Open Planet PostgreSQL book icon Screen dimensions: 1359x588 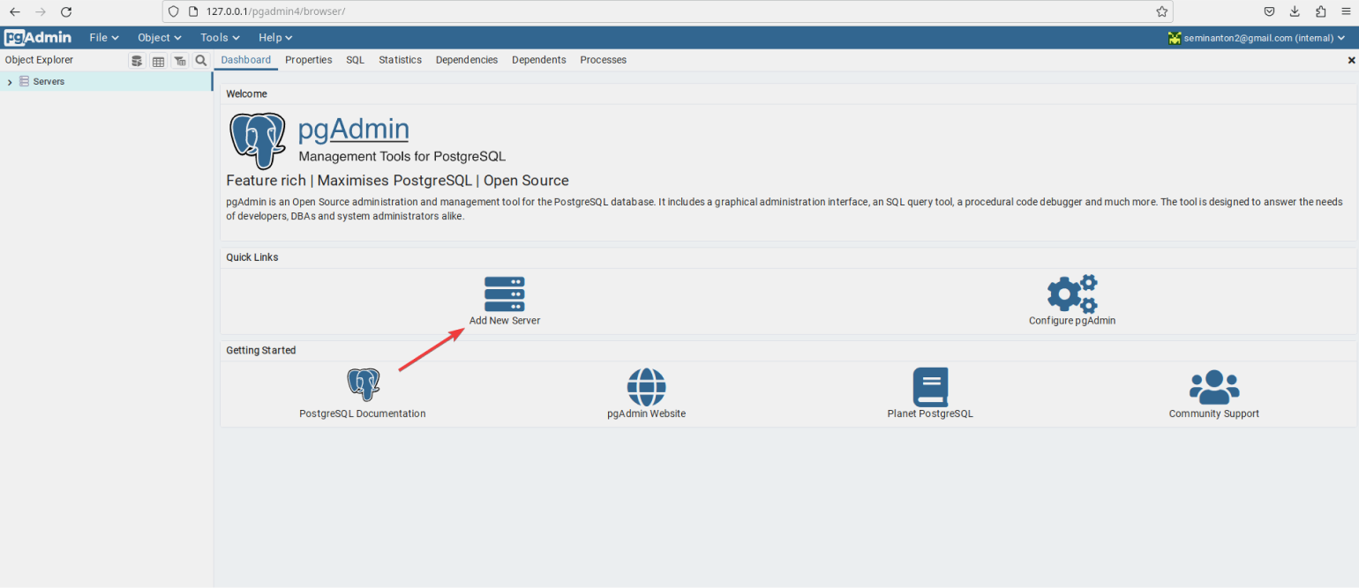[930, 387]
